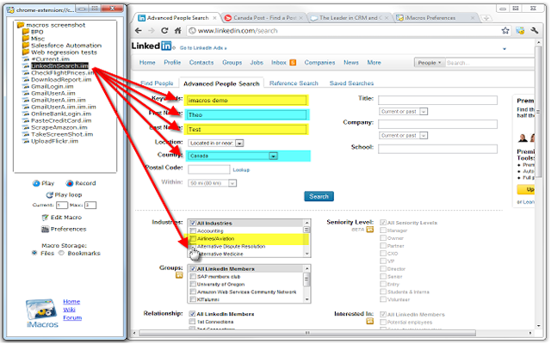Image resolution: width=551 pixels, height=344 pixels.
Task: Switch to the Canada Post tab
Action: (263, 17)
